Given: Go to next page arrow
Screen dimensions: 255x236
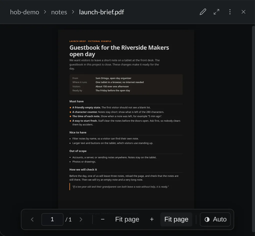Looking at the screenshot, I should pyautogui.click(x=81, y=219).
